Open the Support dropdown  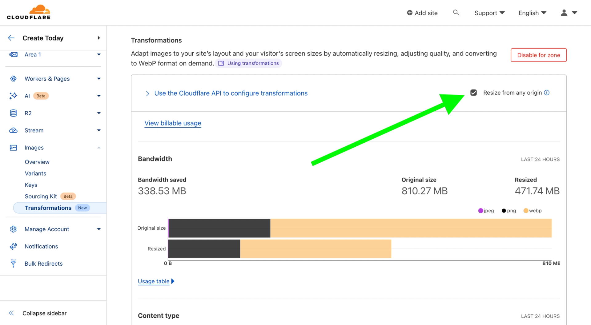tap(489, 13)
